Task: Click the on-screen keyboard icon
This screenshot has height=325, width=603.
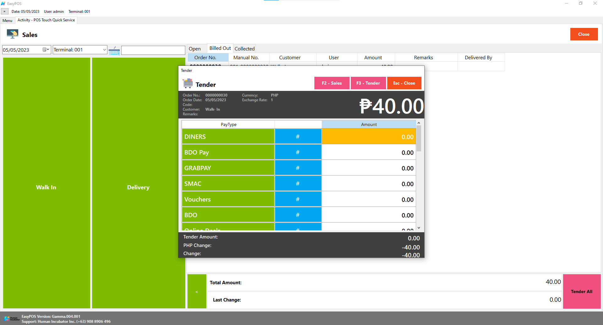Action: point(114,50)
